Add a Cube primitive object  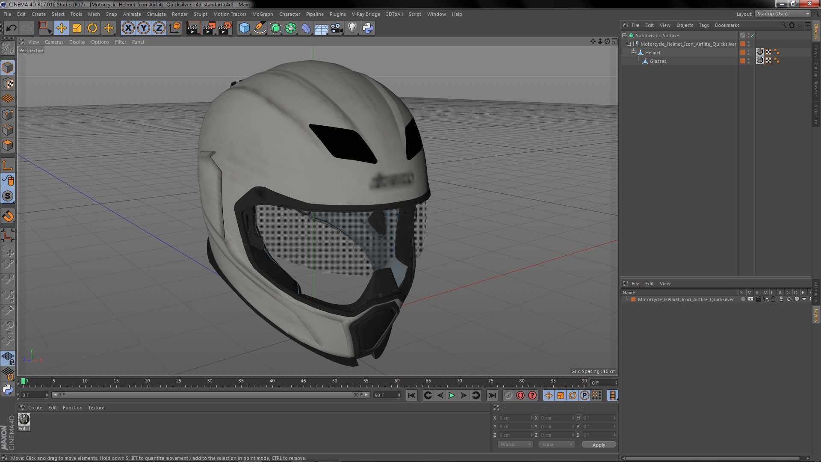point(244,28)
